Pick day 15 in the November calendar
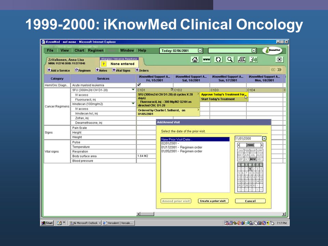 pyautogui.click(x=250, y=177)
